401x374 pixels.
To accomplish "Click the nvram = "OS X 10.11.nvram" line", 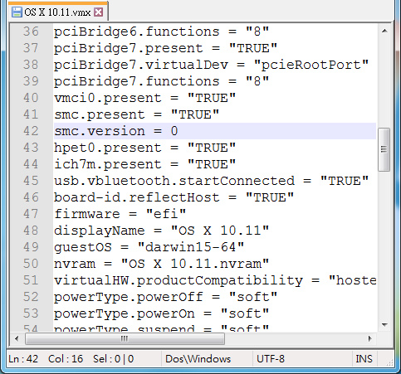I will tap(161, 264).
